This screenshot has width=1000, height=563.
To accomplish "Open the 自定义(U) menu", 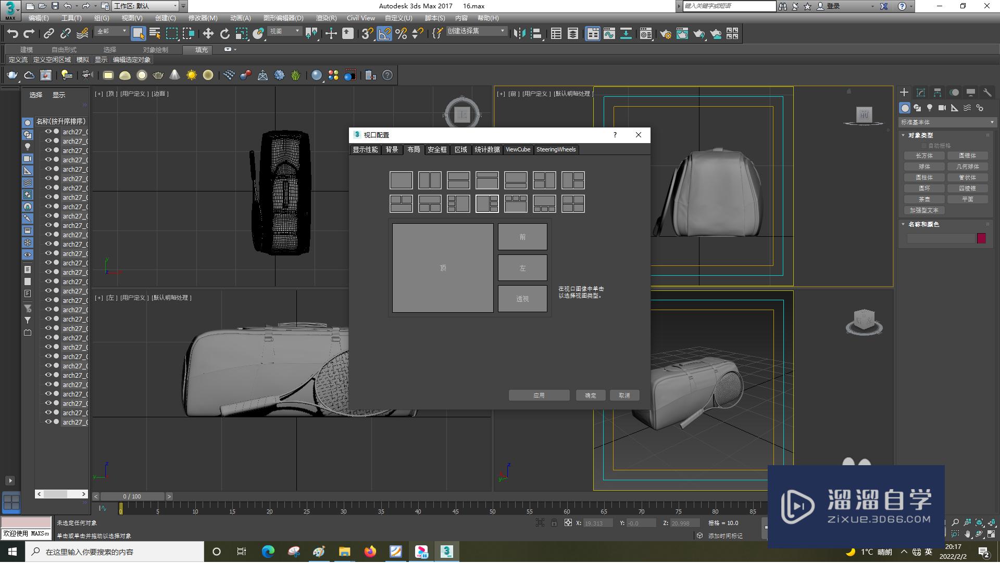I will click(398, 18).
